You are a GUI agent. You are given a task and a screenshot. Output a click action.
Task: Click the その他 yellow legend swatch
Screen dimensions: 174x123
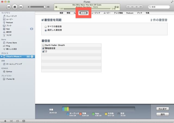[106, 114]
